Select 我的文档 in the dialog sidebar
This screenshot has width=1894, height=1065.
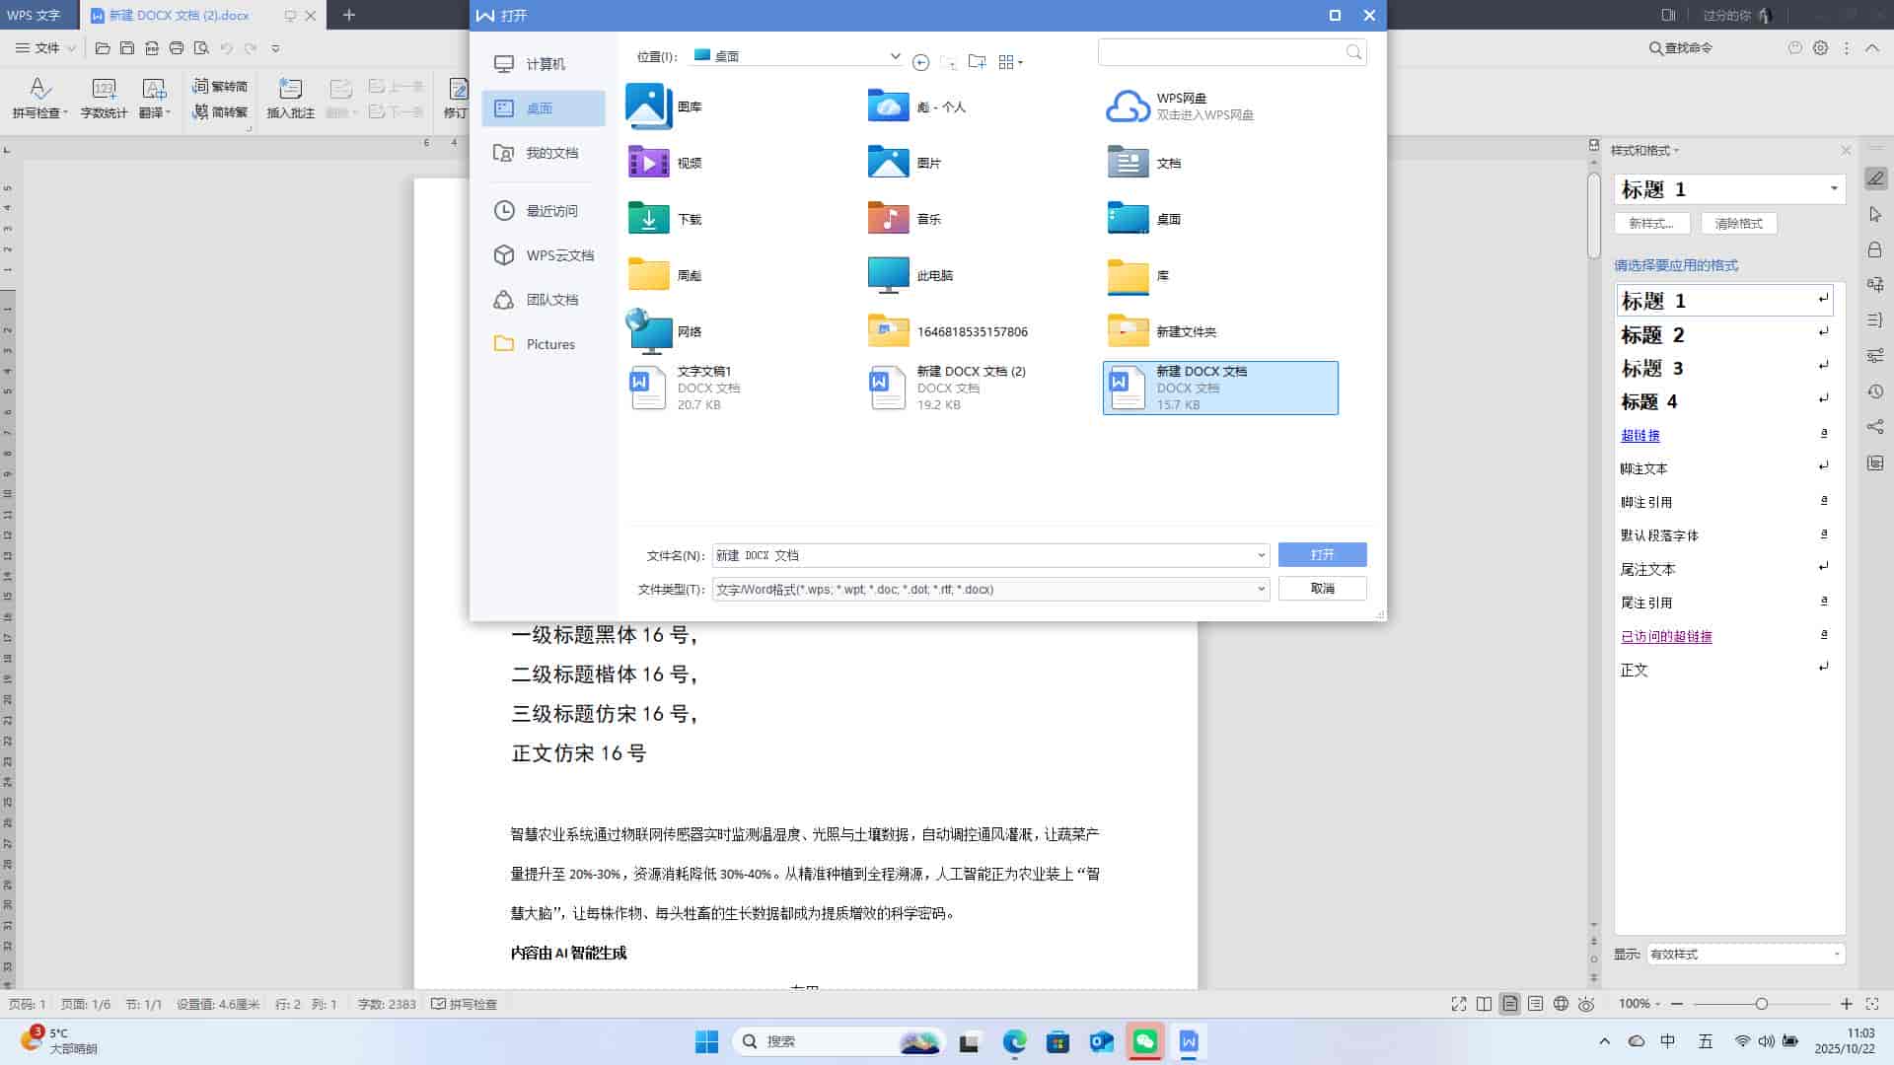pos(544,153)
